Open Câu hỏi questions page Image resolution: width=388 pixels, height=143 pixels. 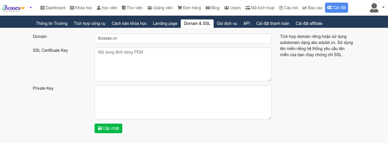coord(288,8)
